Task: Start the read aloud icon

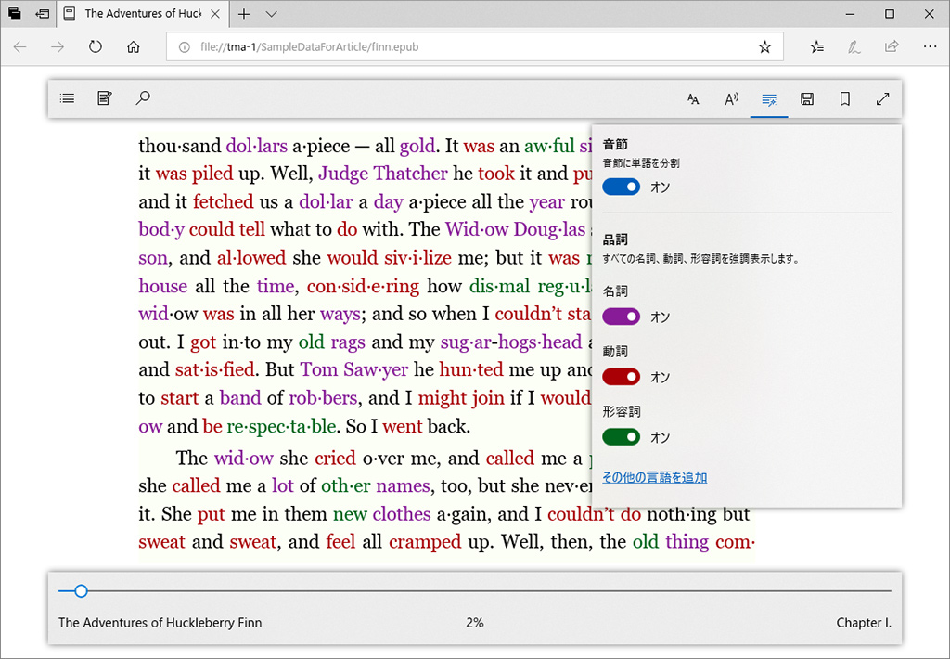Action: click(731, 98)
